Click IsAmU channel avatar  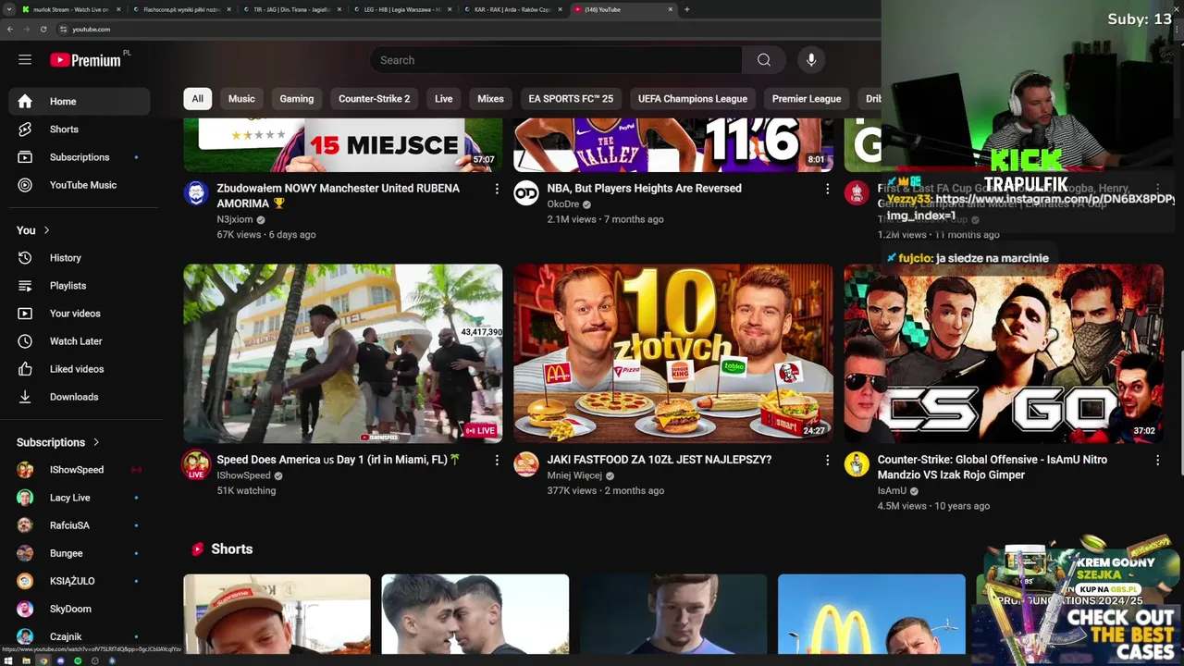pos(857,463)
